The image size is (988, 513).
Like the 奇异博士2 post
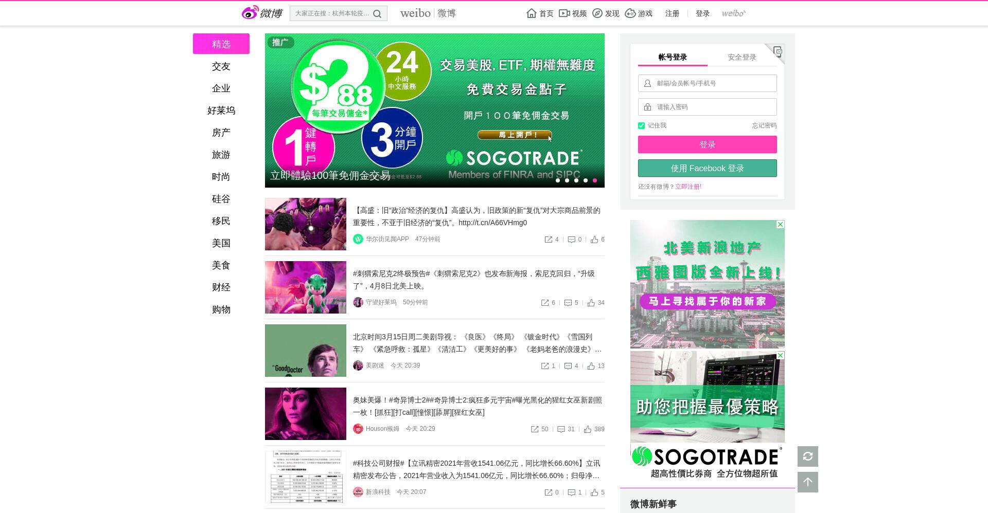click(x=588, y=429)
